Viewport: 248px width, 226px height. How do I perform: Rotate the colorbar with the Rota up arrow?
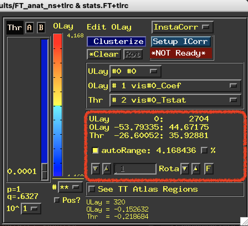click(196, 168)
